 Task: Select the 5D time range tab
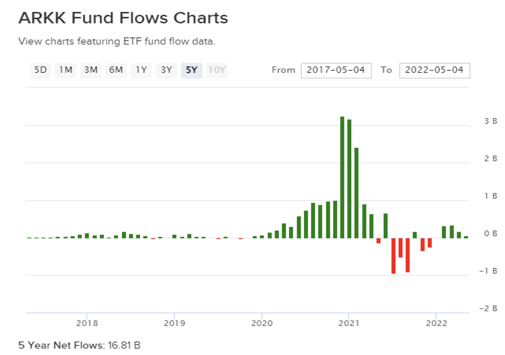40,70
